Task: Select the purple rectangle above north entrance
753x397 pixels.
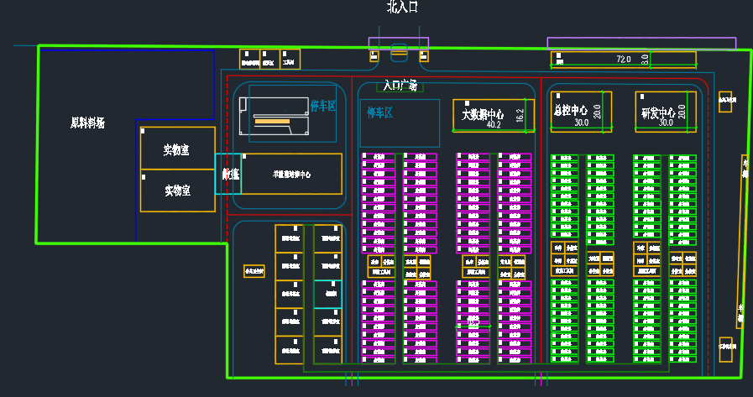Action: tap(399, 41)
